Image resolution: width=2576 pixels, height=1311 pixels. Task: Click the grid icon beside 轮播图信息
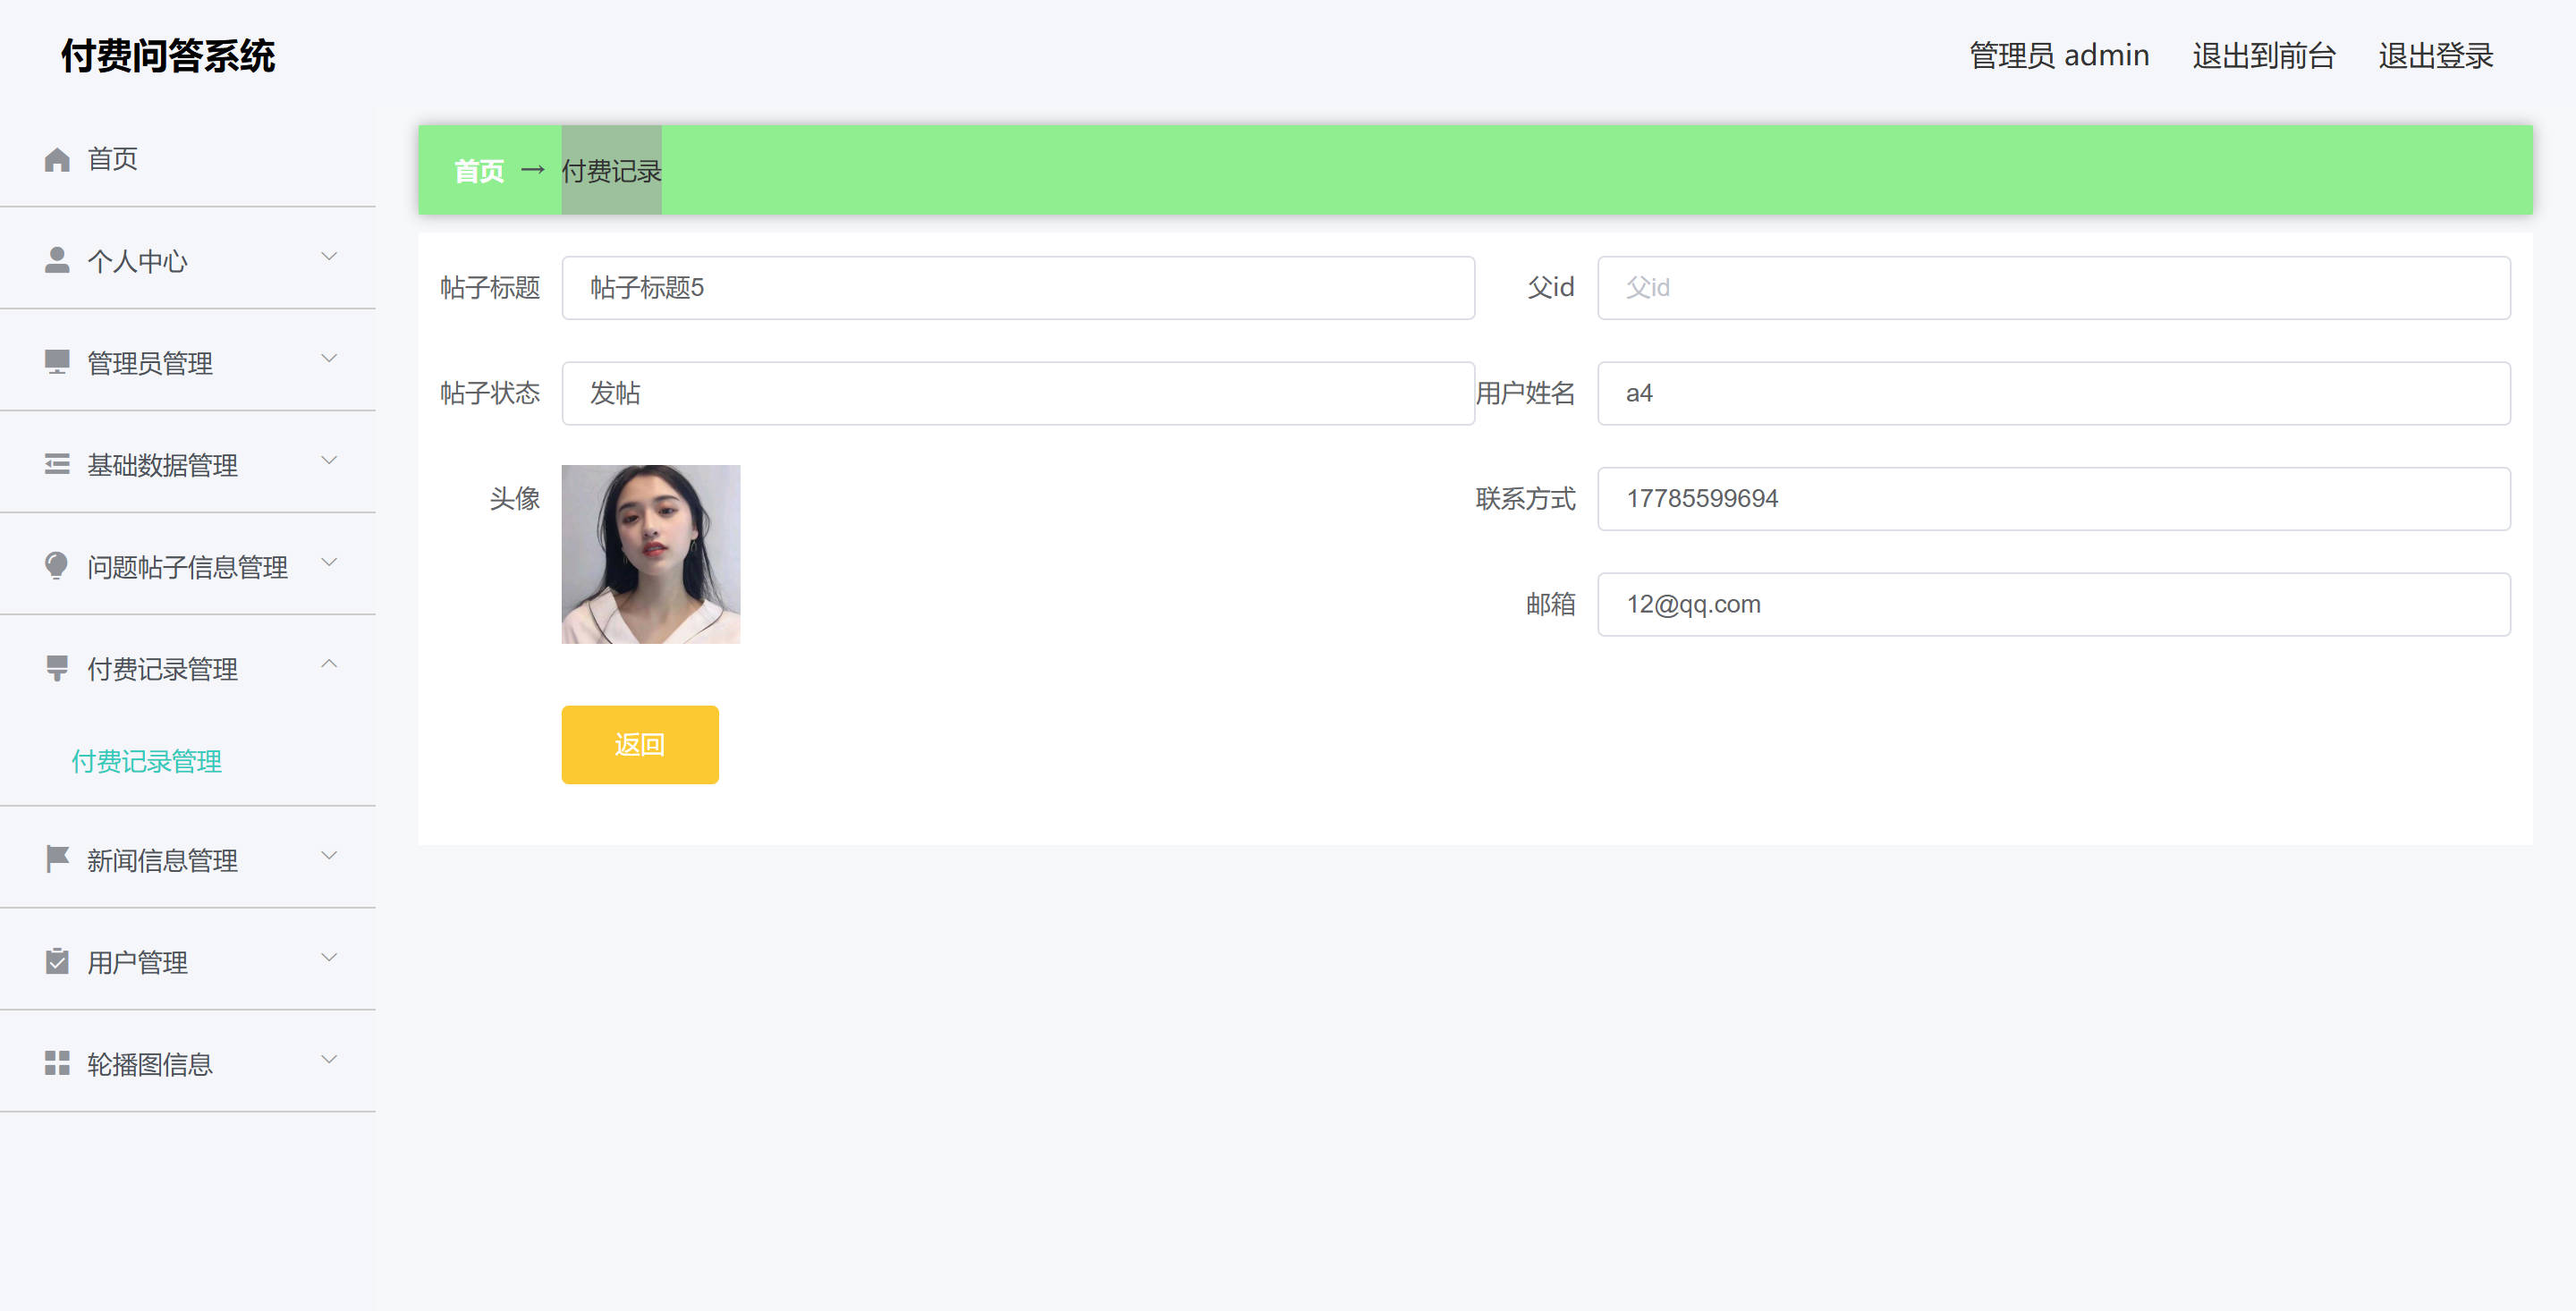coord(57,1064)
